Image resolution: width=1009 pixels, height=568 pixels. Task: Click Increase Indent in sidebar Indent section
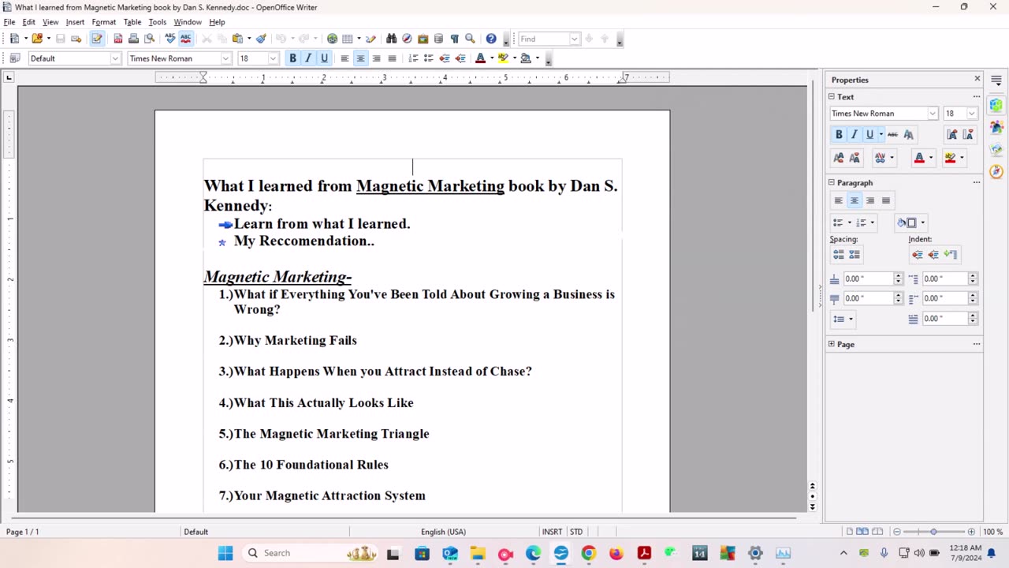[918, 254]
